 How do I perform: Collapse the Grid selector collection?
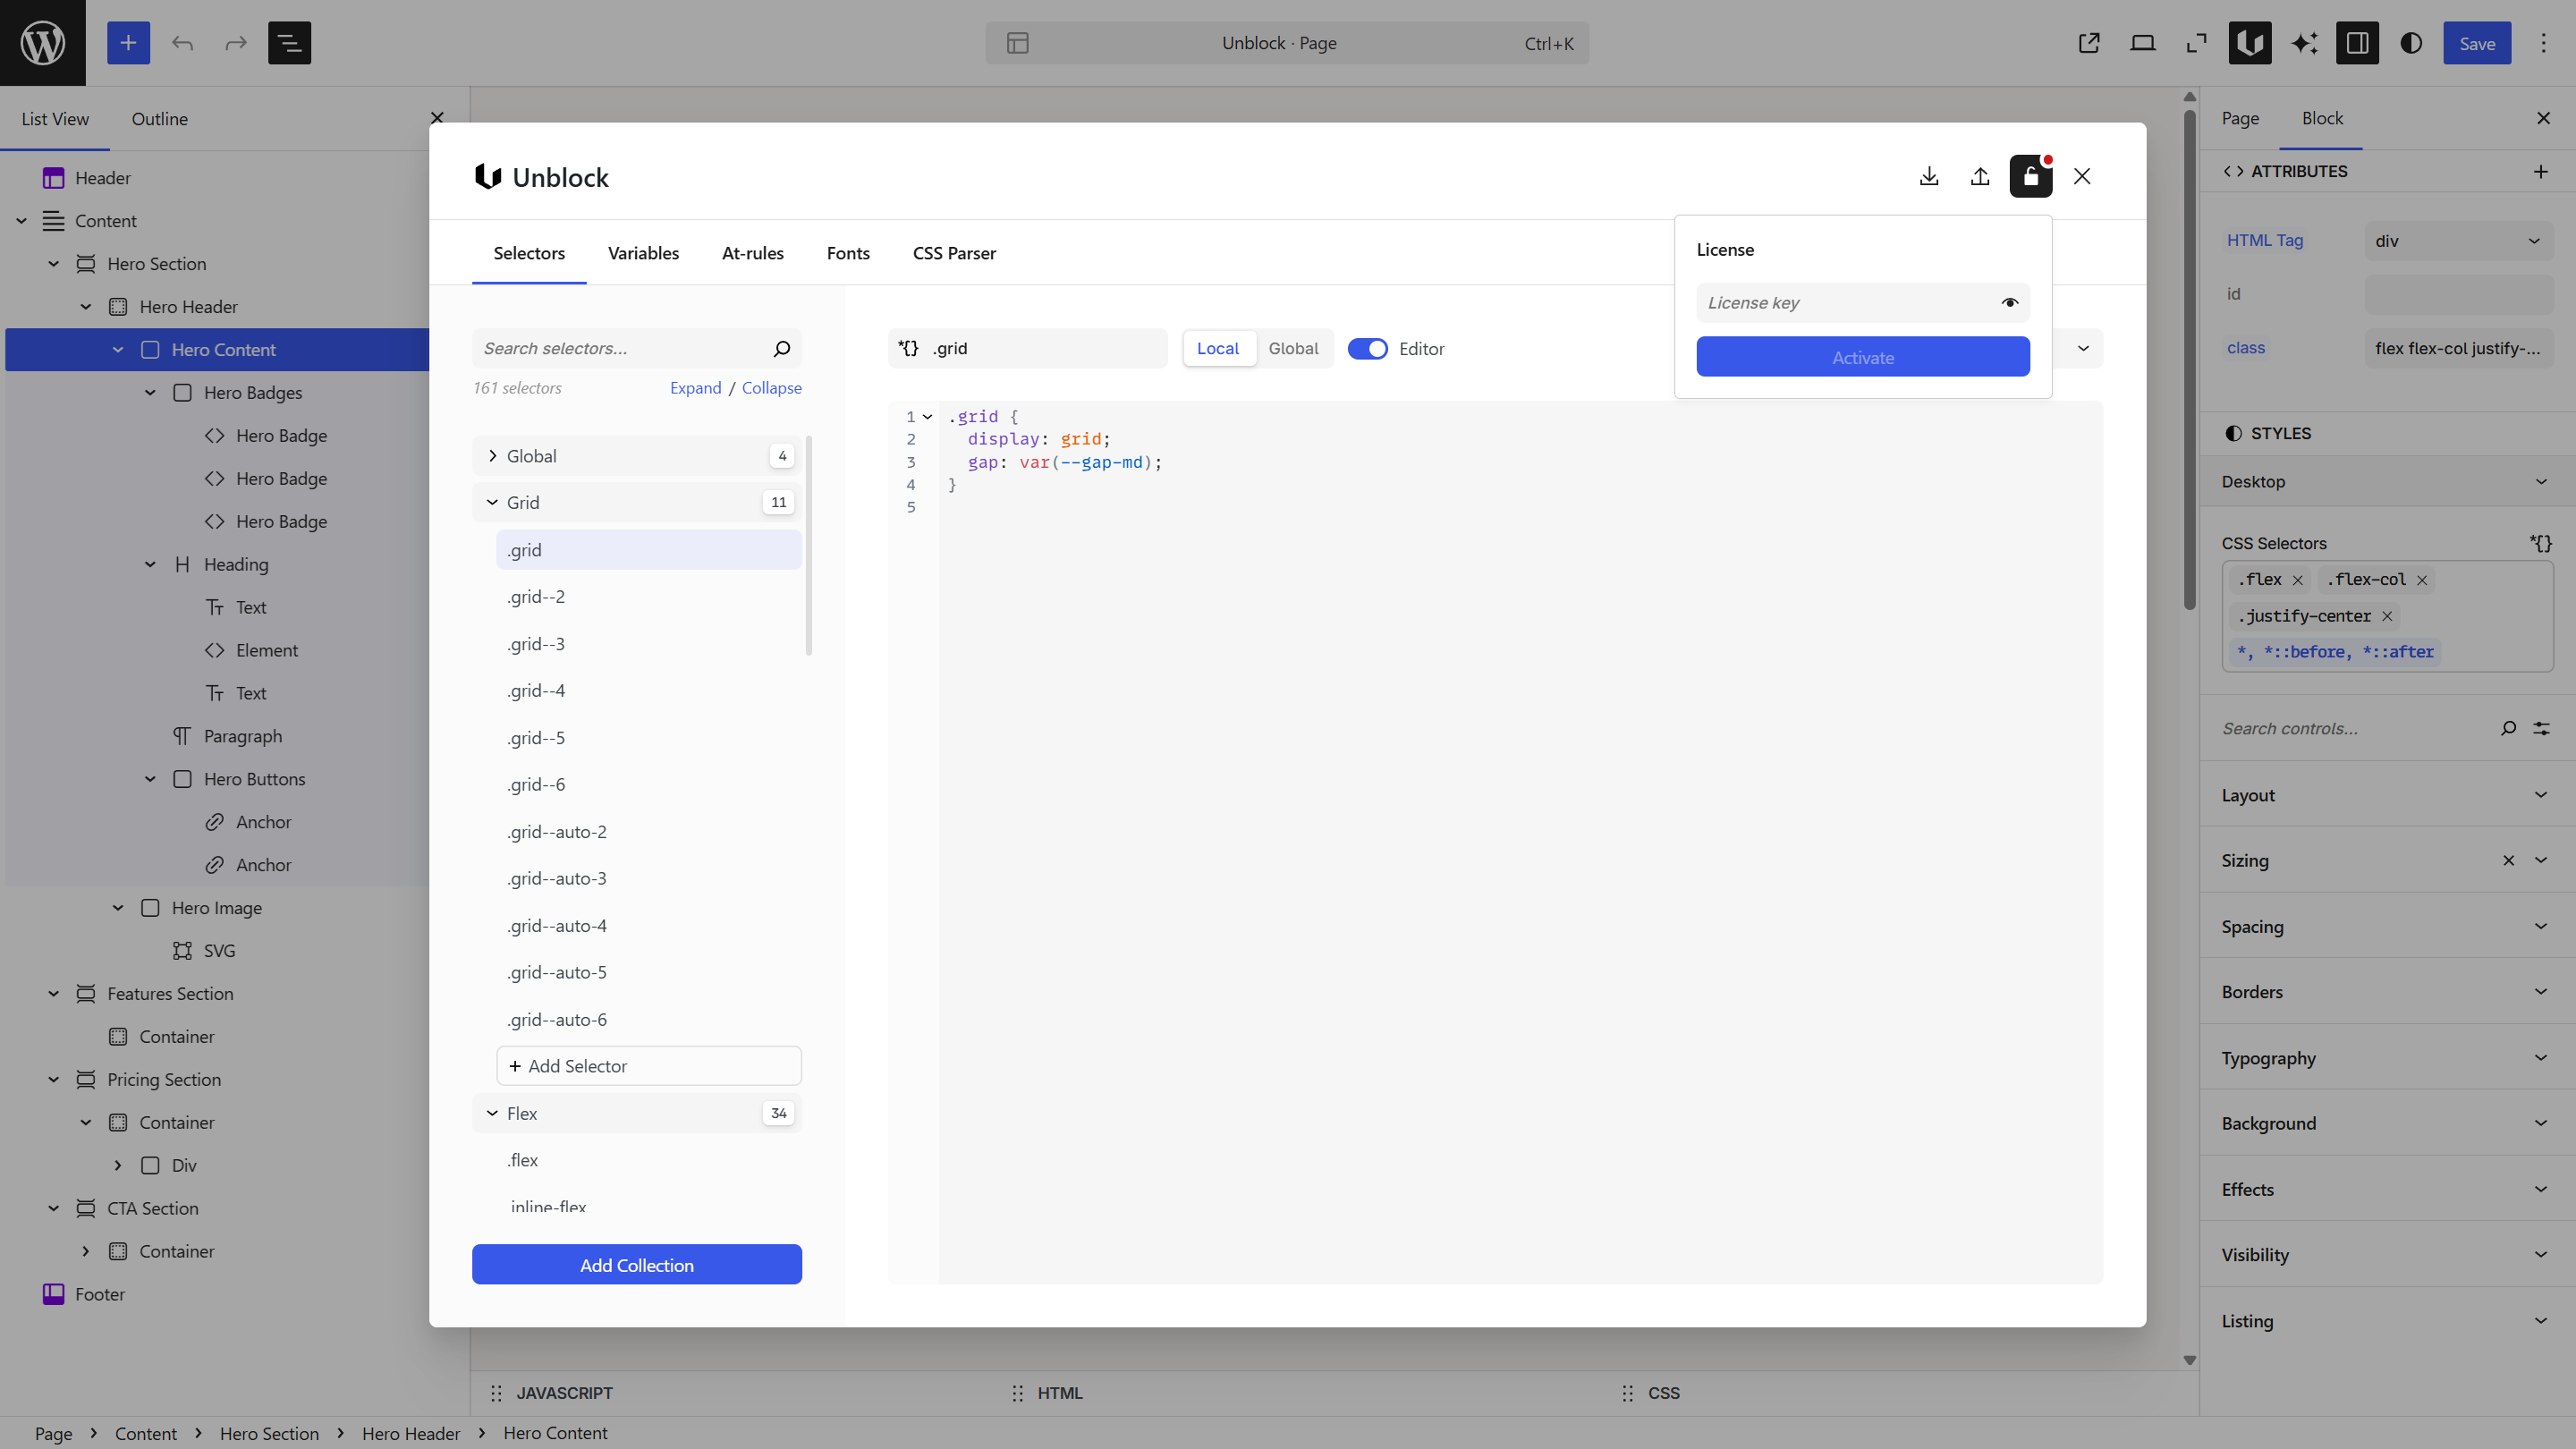pos(491,502)
